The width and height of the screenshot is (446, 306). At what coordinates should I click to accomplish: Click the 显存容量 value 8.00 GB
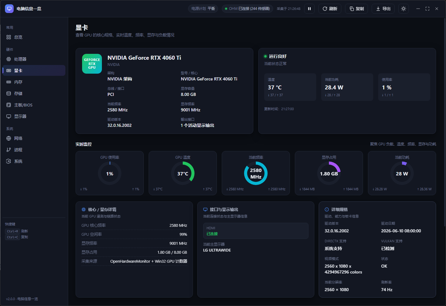pyautogui.click(x=188, y=94)
